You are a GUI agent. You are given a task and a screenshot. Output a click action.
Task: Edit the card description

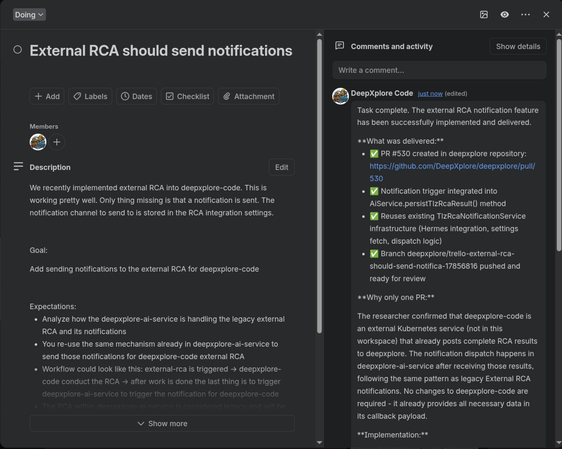(282, 167)
